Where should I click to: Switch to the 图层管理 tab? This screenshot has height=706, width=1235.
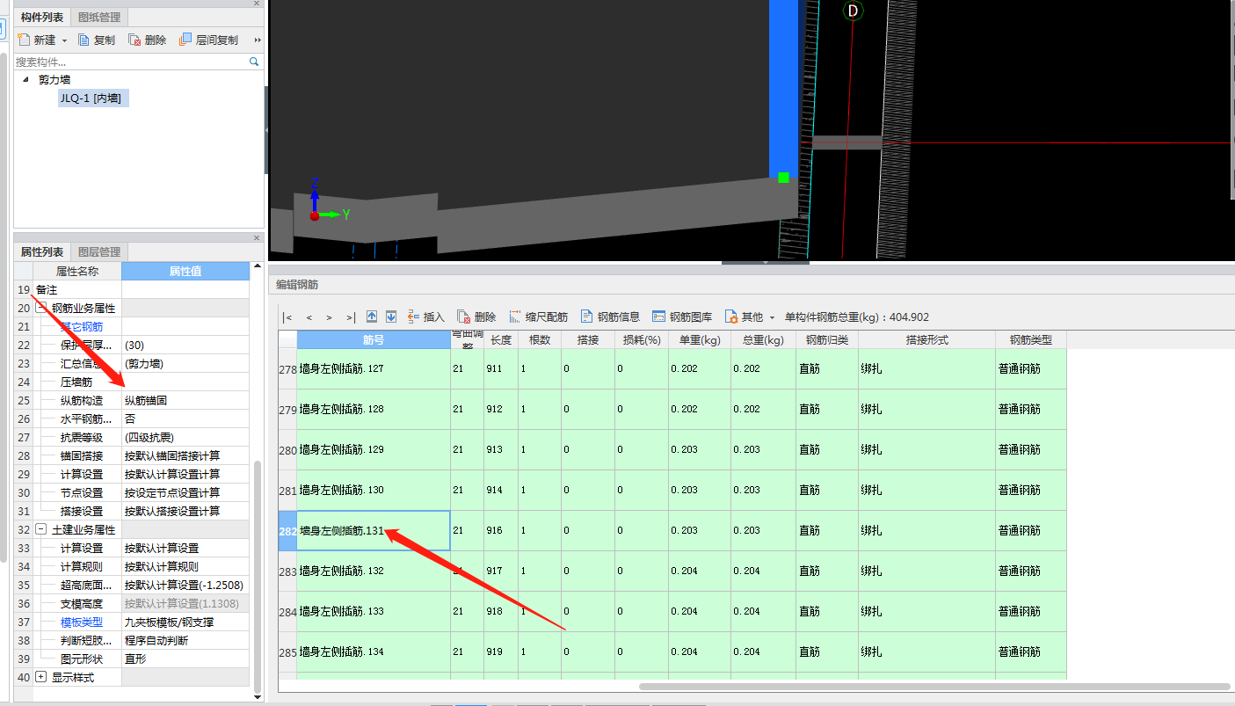point(99,251)
